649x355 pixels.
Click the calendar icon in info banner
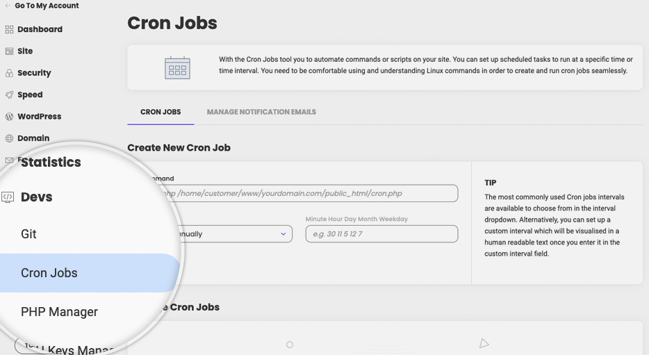pos(178,68)
